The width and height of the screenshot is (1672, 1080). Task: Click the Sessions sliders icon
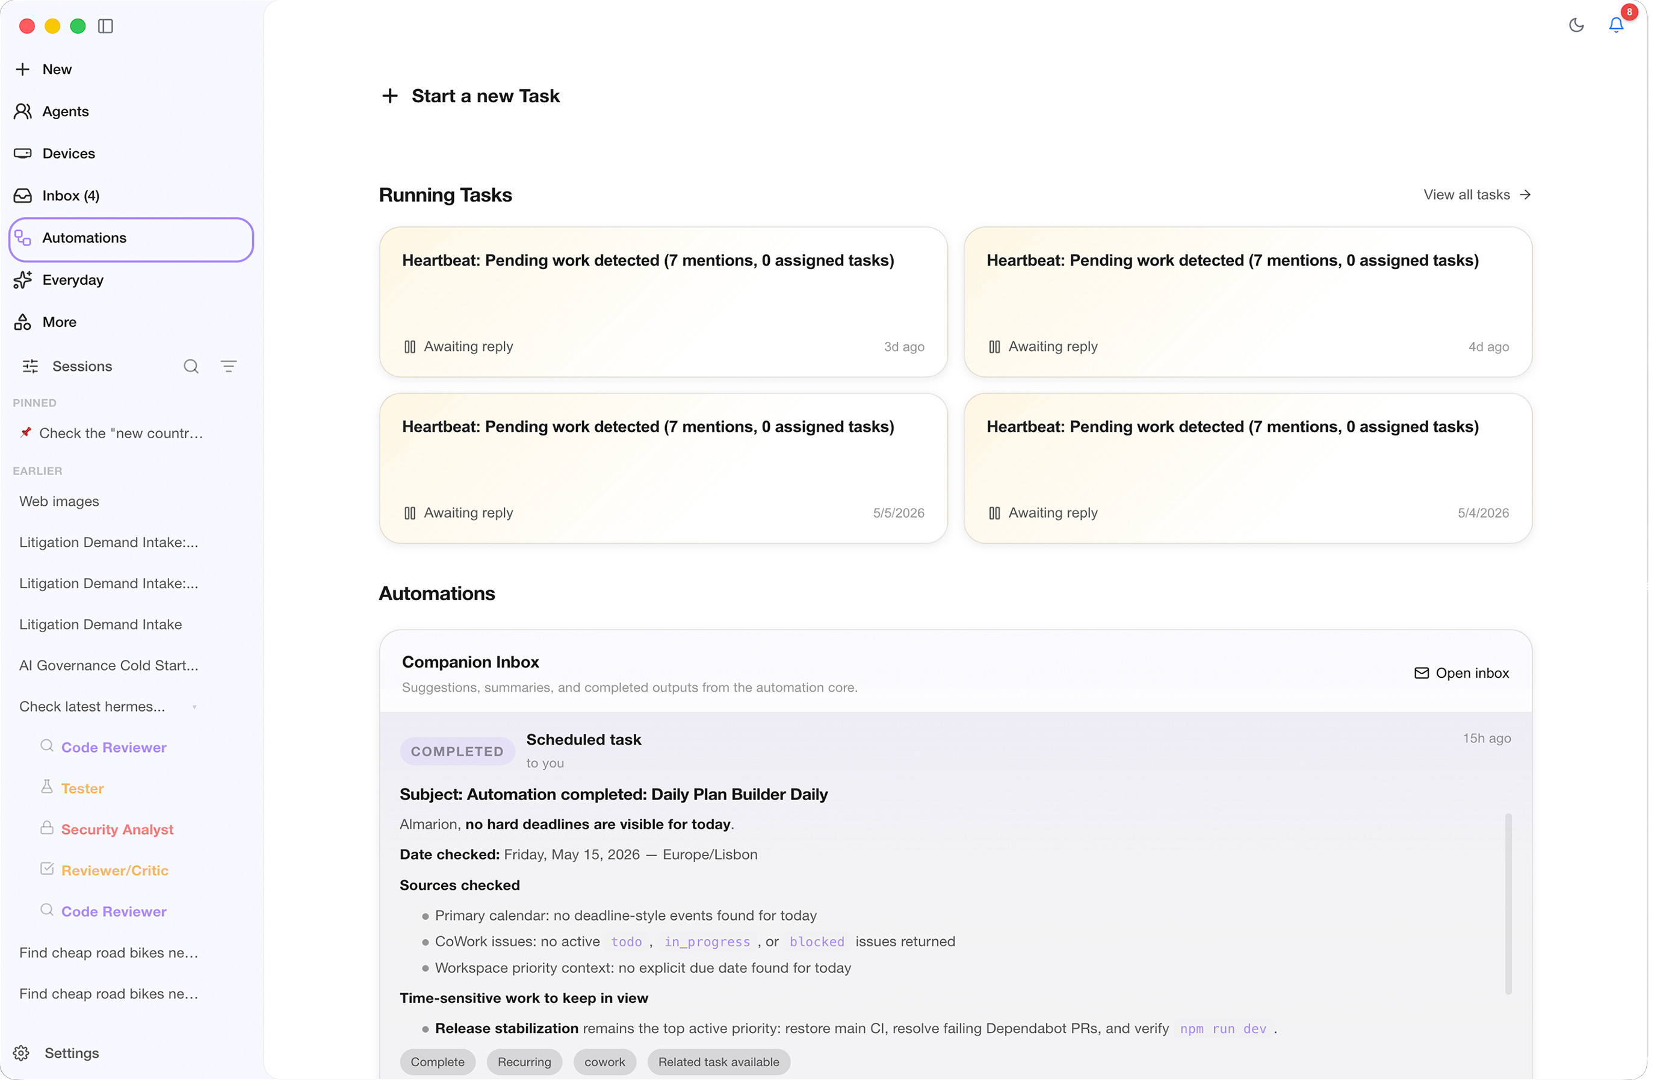pyautogui.click(x=30, y=366)
